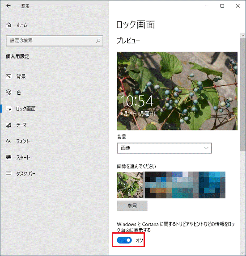
Task: Maximize the settings window
Action: pyautogui.click(x=222, y=6)
